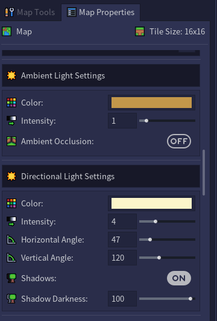Click the Tile Size tile icon
Image resolution: width=217 pixels, height=321 pixels.
(140, 32)
